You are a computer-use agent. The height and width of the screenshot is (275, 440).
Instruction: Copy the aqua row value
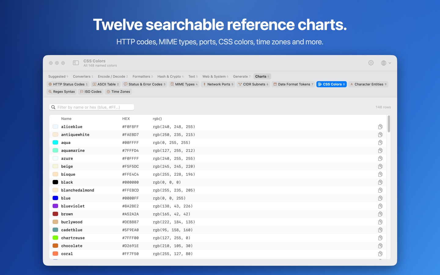click(380, 143)
